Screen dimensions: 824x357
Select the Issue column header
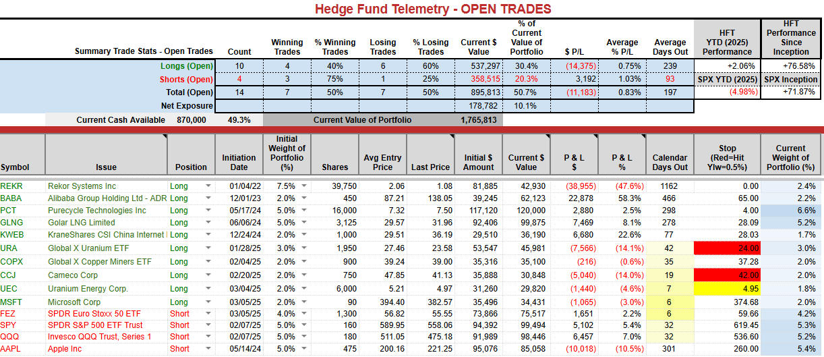[x=106, y=154]
